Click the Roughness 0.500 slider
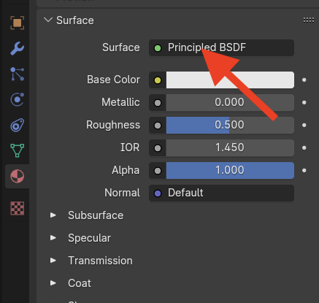This screenshot has width=319, height=303. [x=230, y=125]
